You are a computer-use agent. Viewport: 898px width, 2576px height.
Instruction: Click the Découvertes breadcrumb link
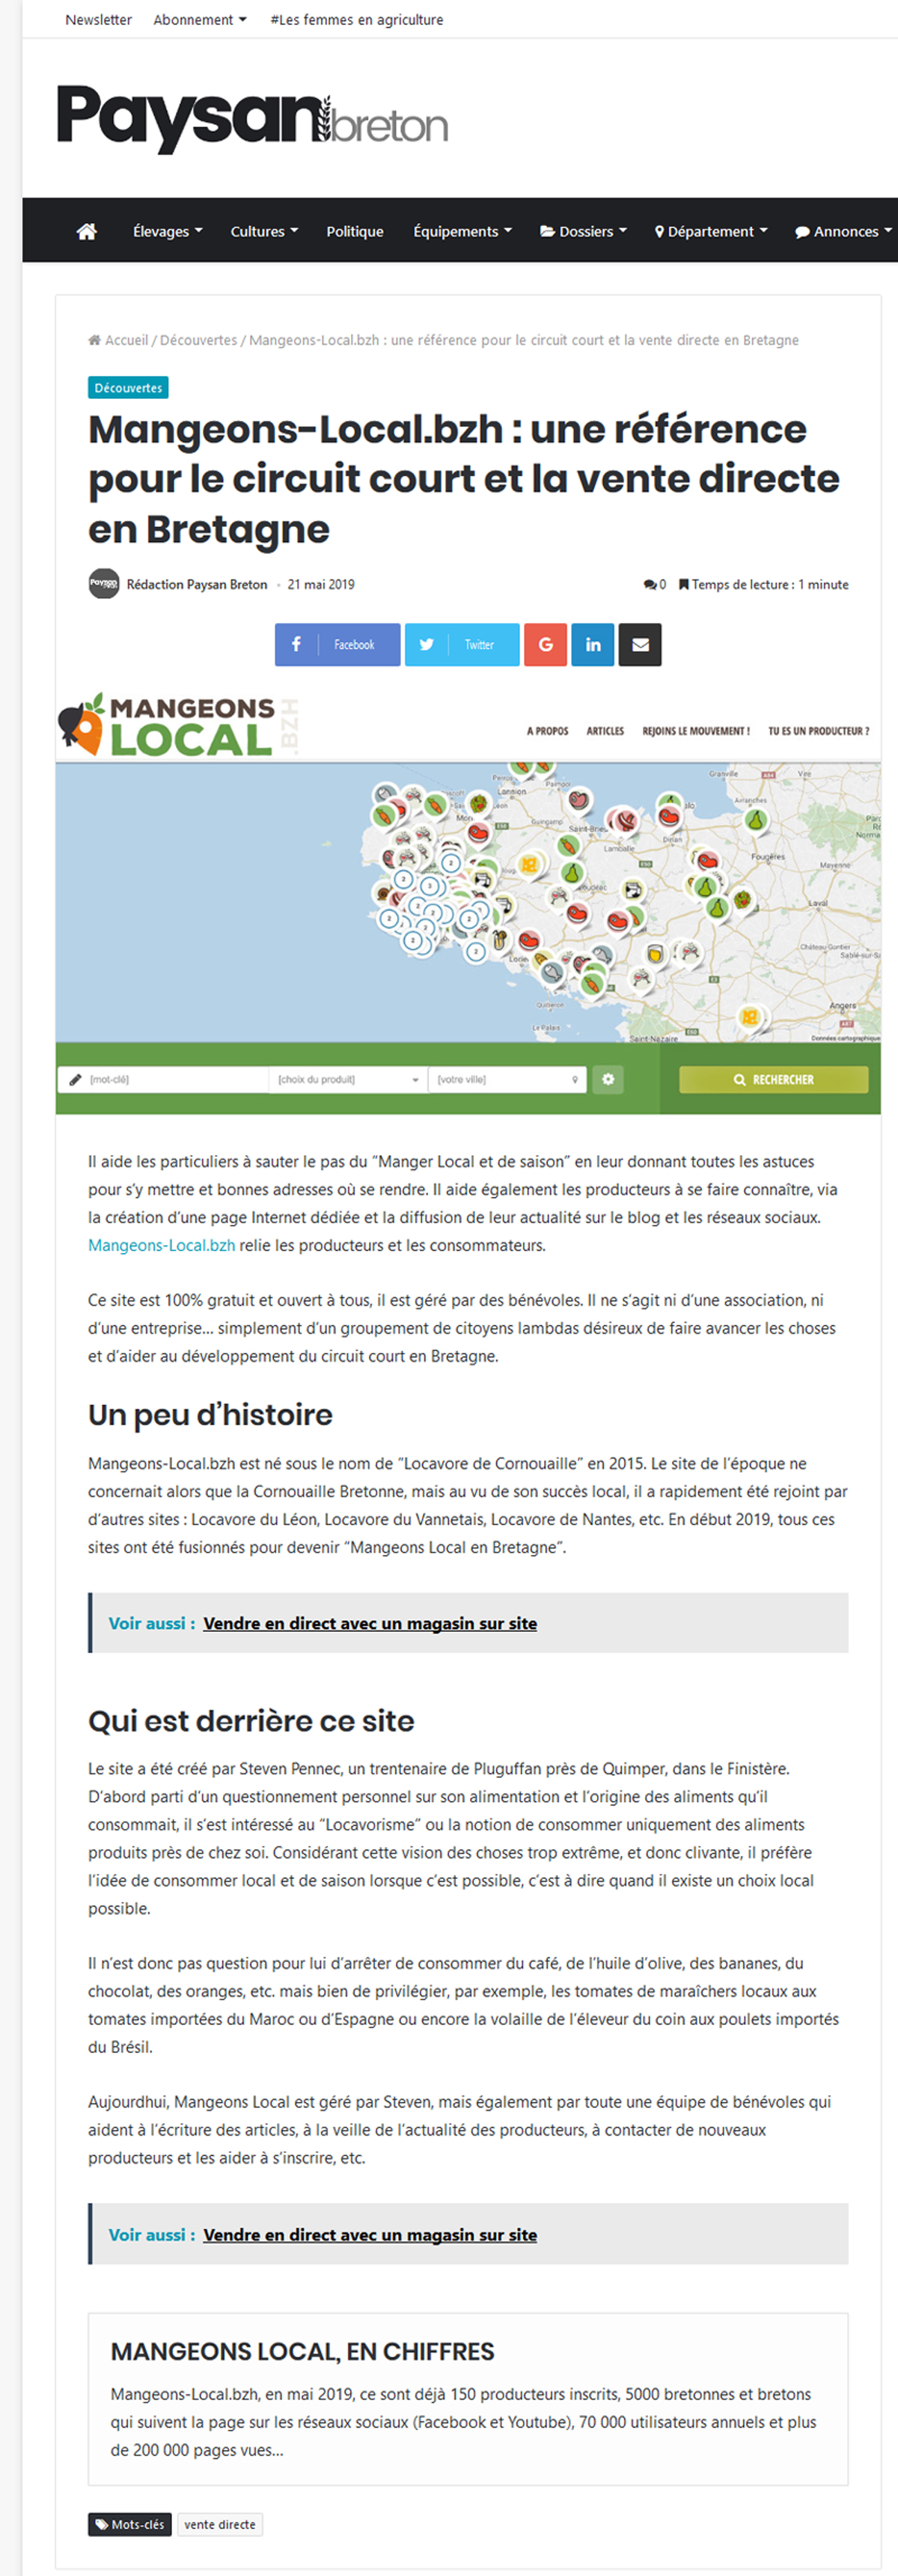coord(198,340)
